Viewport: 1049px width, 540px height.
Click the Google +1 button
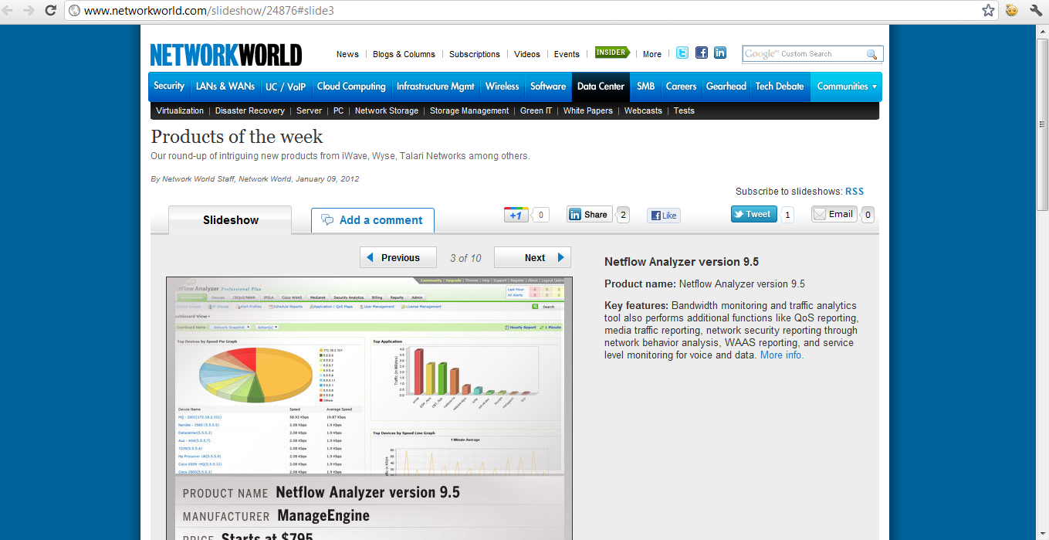pyautogui.click(x=516, y=215)
